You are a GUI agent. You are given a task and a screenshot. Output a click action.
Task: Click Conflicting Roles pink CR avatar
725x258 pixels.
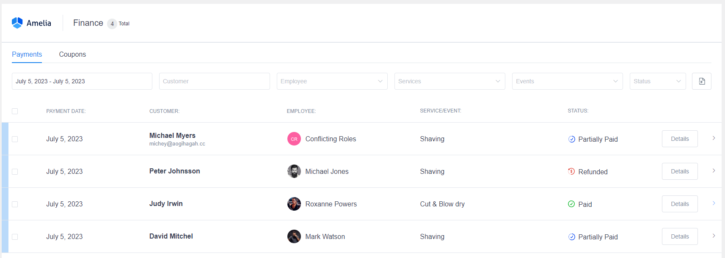pos(294,139)
